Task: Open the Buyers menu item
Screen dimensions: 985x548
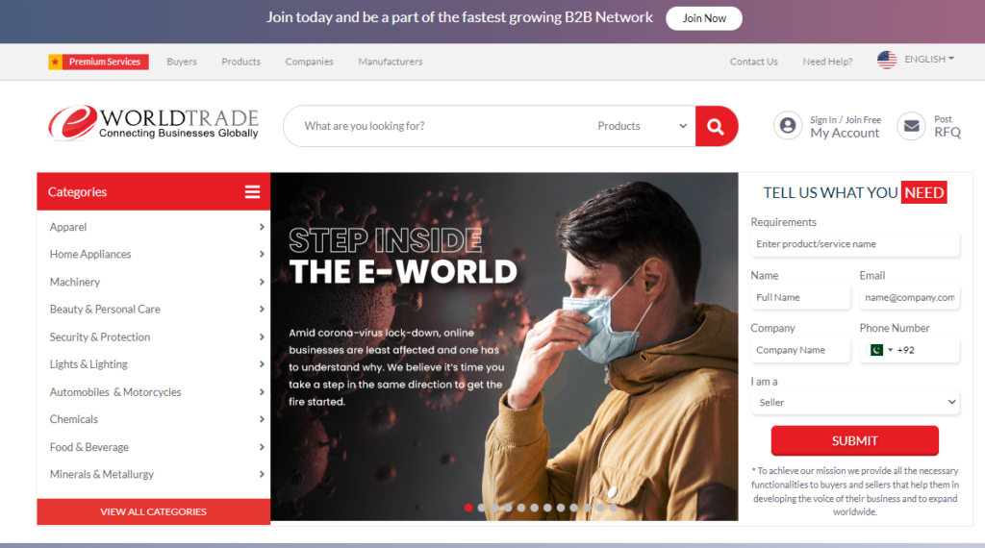Action: 182,62
